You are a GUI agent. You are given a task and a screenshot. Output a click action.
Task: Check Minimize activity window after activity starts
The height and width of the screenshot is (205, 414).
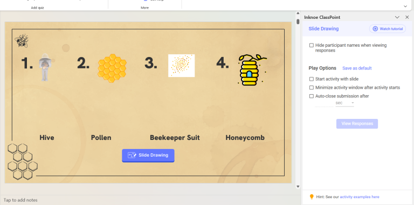[x=312, y=88]
